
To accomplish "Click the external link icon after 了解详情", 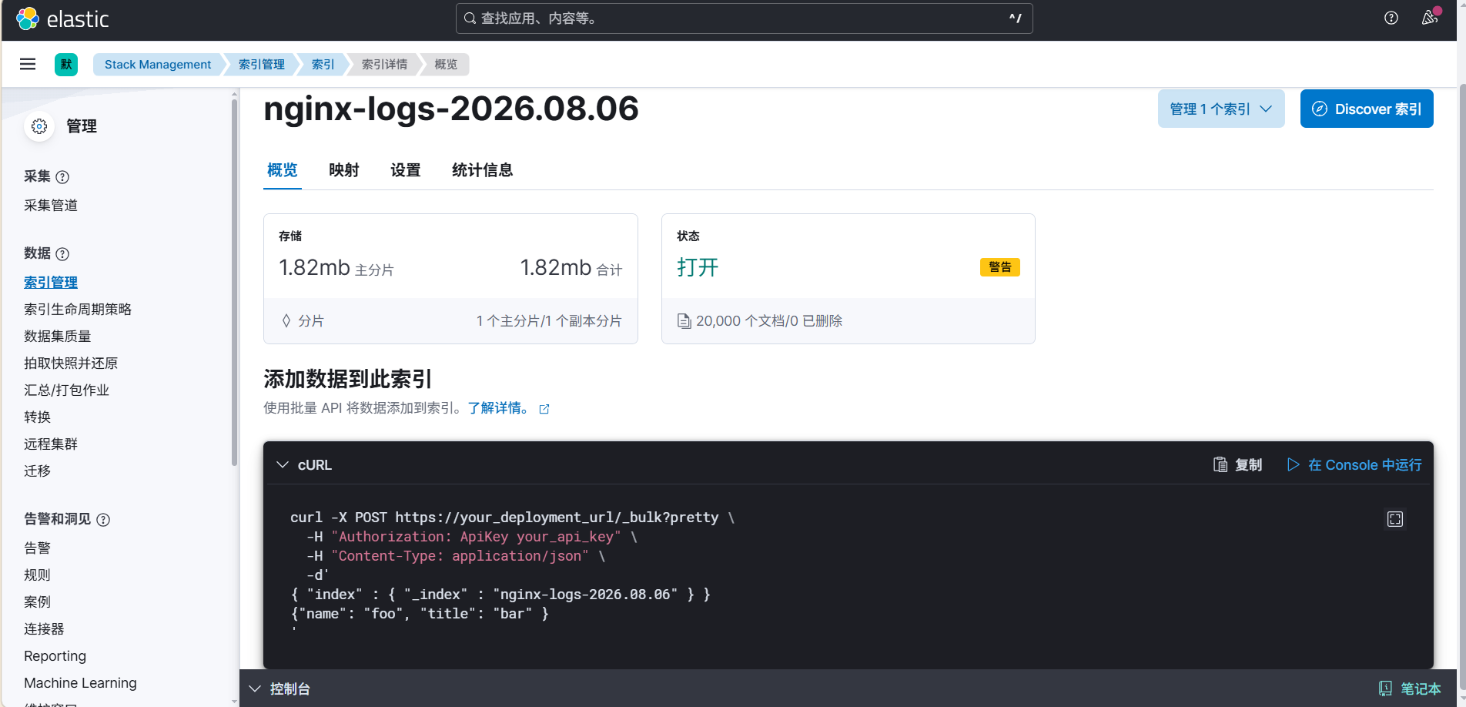I will 544,409.
